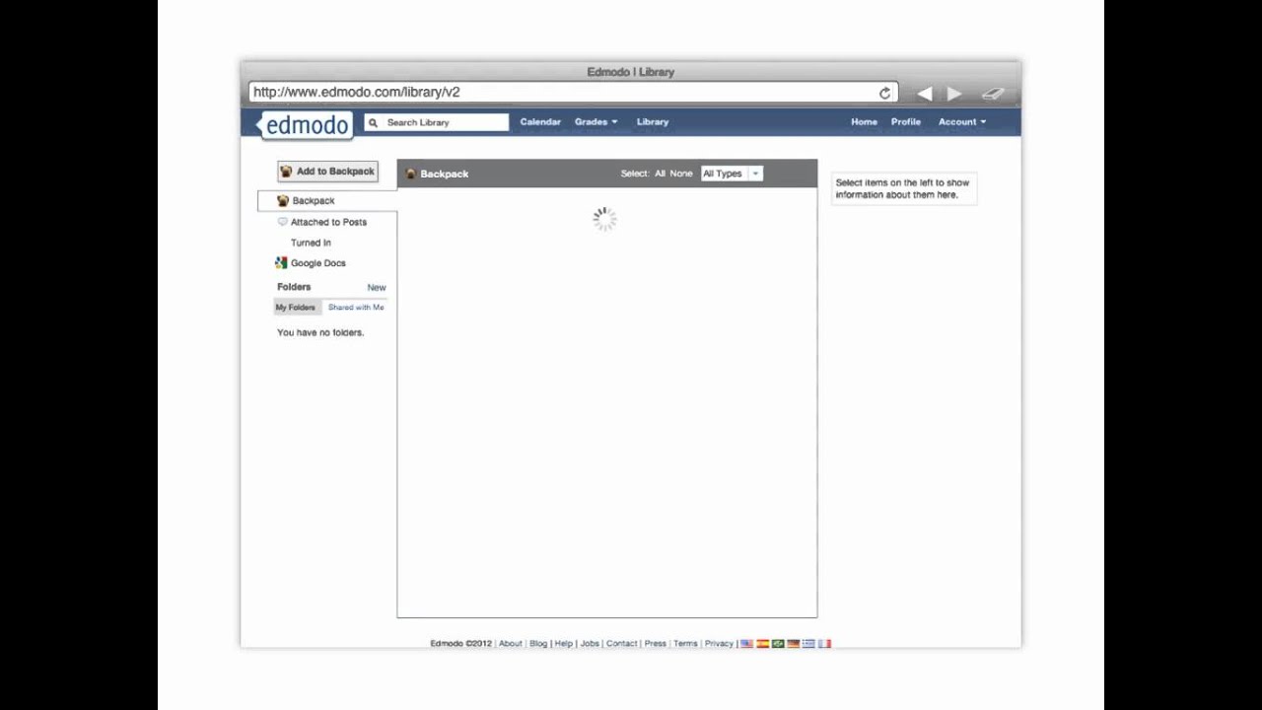The image size is (1262, 710).
Task: Open Google Docs in the sidebar
Action: tap(317, 263)
